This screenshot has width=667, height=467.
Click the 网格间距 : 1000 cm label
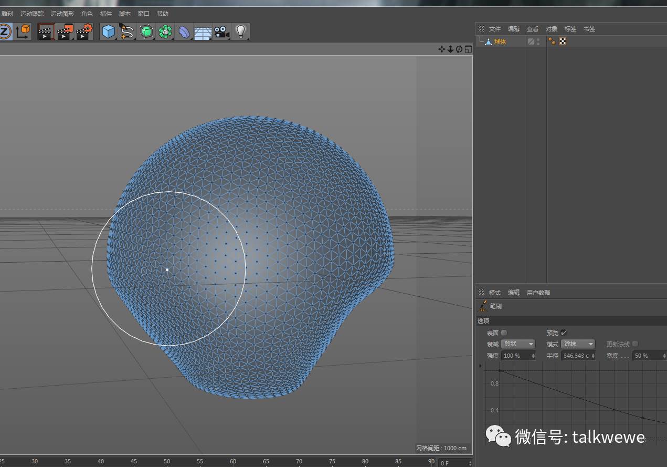point(441,448)
